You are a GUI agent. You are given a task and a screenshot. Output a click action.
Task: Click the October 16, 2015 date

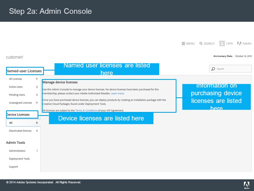point(243,56)
